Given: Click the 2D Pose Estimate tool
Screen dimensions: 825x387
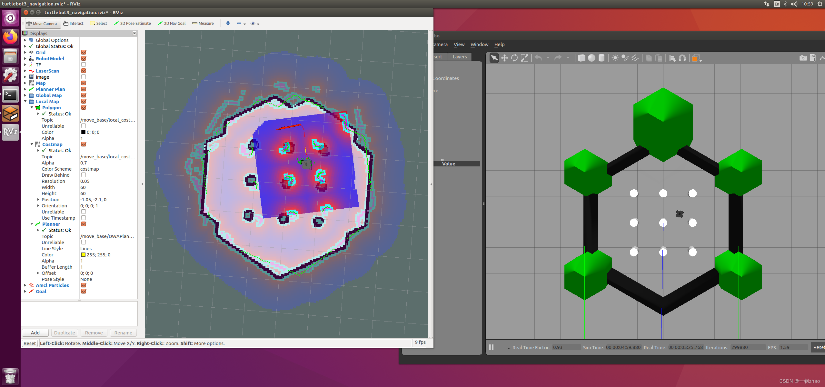Looking at the screenshot, I should [x=133, y=24].
